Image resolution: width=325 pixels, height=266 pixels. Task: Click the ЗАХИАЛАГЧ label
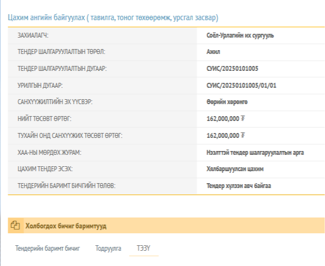click(33, 35)
